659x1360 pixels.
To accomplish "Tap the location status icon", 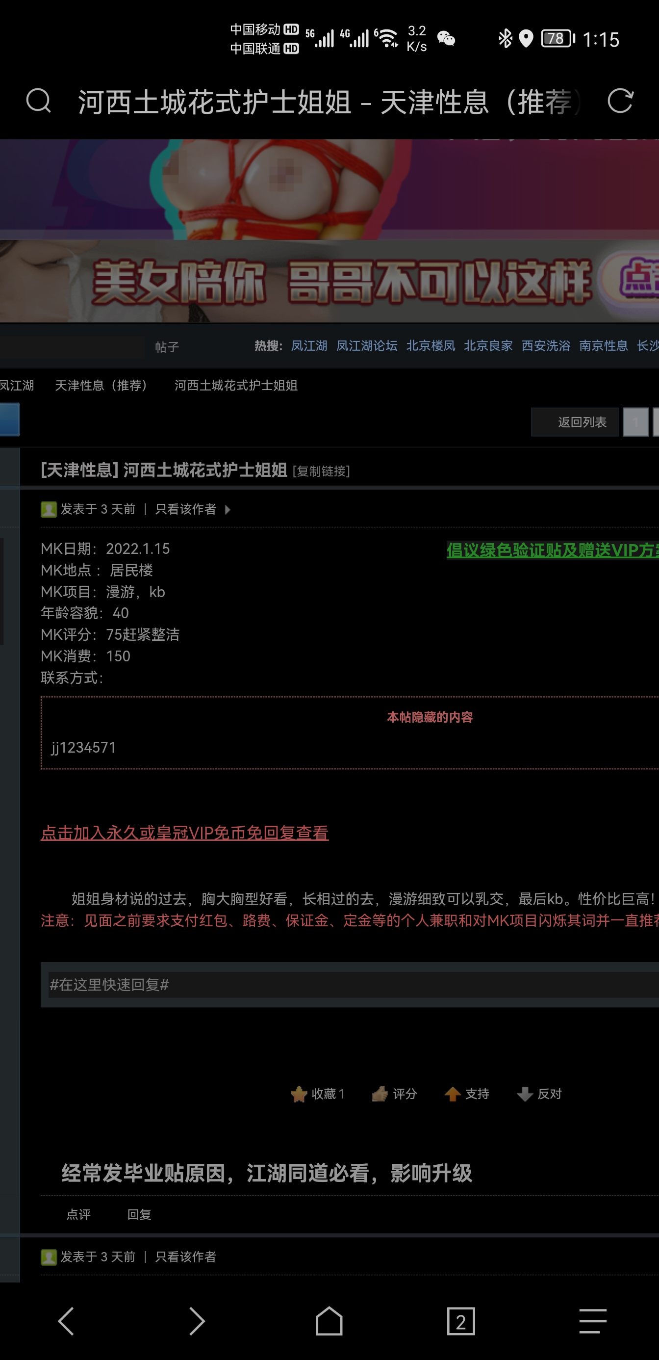I will coord(526,39).
